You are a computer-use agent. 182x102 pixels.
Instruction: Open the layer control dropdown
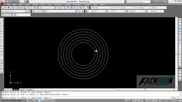[55, 11]
